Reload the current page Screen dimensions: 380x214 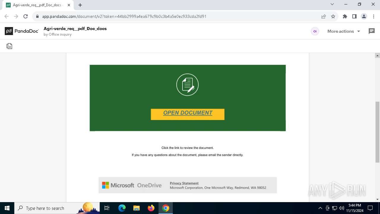pos(26,16)
